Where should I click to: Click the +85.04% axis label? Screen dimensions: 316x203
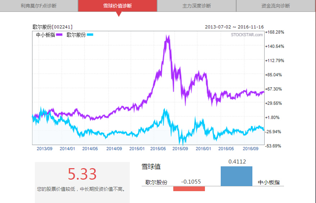pyautogui.click(x=274, y=75)
